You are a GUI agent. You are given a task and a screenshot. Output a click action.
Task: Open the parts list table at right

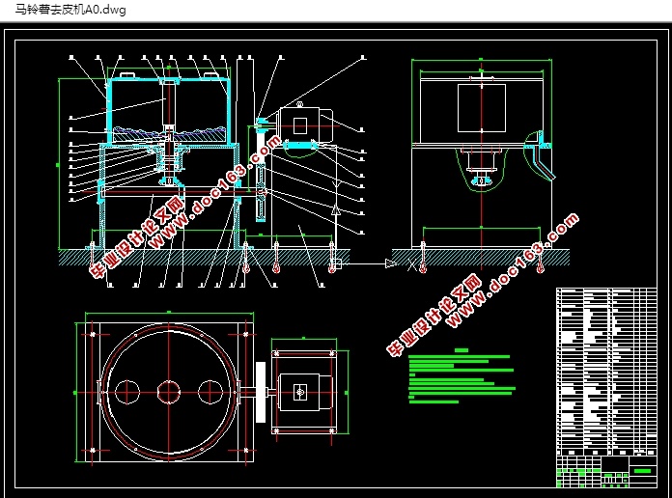[606, 372]
